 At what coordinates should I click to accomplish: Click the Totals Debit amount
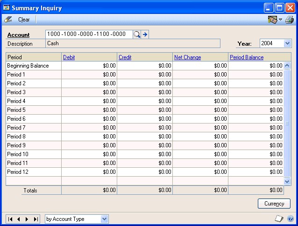[x=89, y=190]
